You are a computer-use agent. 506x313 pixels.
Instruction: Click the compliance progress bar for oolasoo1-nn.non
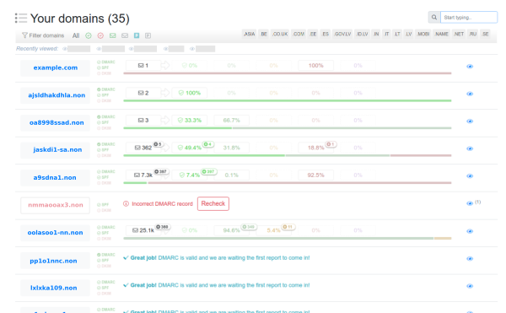(288, 239)
